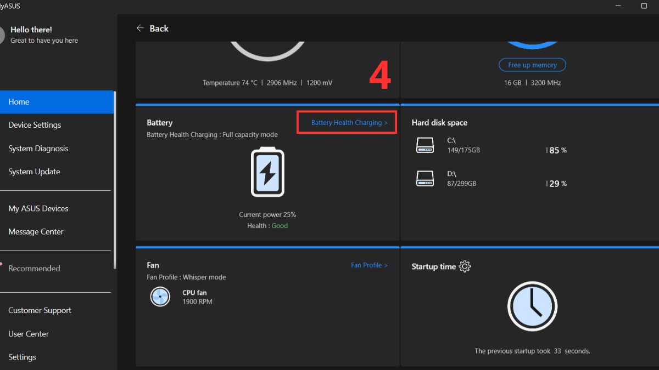Click the Hello there! greeting
The height and width of the screenshot is (370, 659).
pos(31,30)
